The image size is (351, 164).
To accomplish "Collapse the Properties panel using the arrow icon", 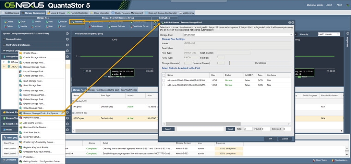I will pyautogui.click(x=348, y=33).
